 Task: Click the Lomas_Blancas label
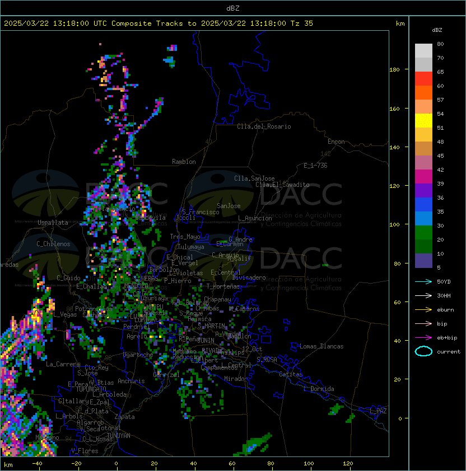click(x=321, y=346)
